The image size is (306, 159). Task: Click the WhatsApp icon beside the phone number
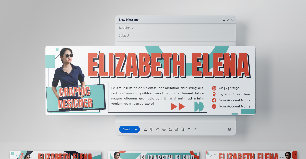click(214, 88)
